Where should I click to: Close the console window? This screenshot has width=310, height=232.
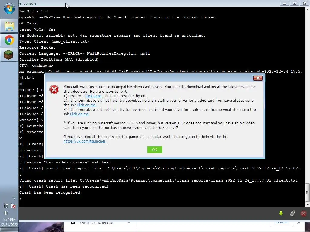[305, 3]
